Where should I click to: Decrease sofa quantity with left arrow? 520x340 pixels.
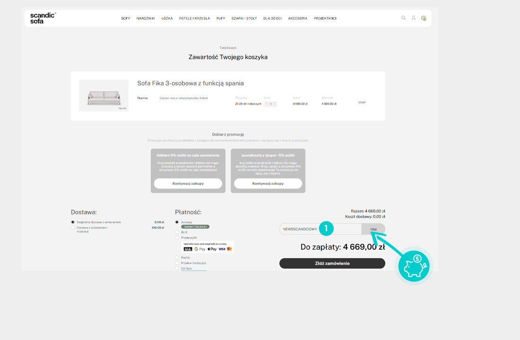coord(267,104)
